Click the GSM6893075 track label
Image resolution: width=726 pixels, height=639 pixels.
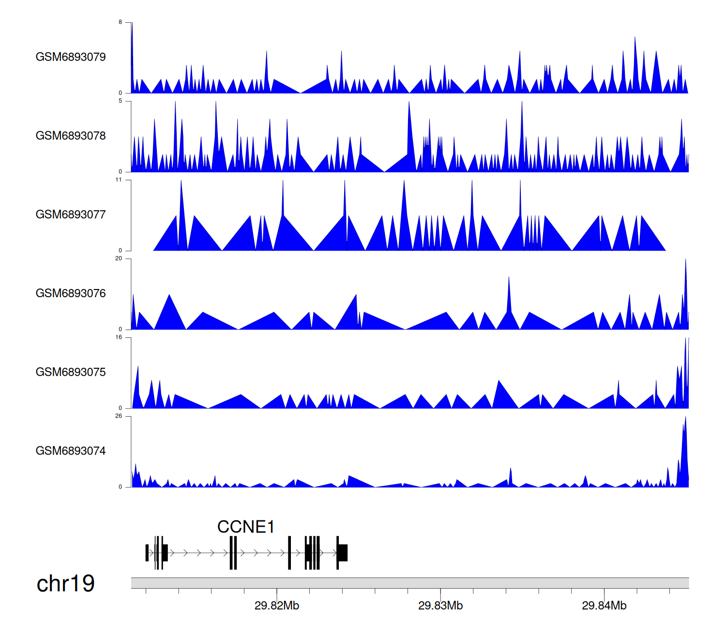coord(71,372)
